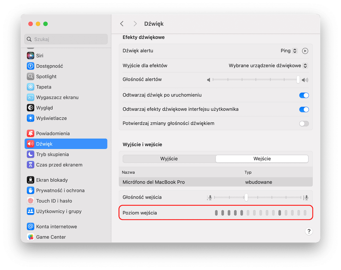Expand the Wyjście dla efektów dropdown

point(268,66)
